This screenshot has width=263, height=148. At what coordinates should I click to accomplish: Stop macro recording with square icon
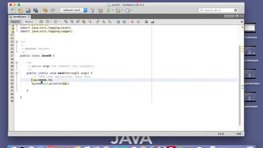pyautogui.click(x=138, y=22)
